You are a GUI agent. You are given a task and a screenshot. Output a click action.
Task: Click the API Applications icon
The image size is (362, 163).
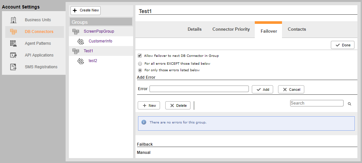click(13, 55)
